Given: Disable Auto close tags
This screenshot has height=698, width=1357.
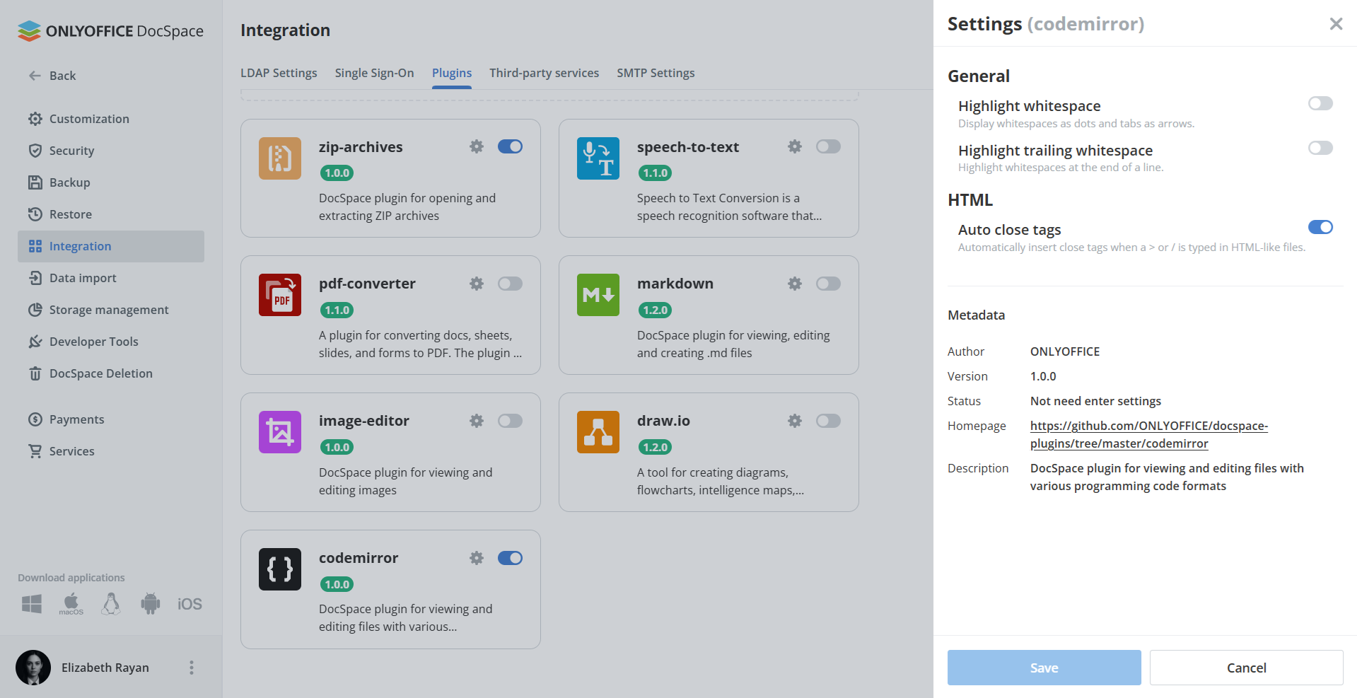Looking at the screenshot, I should click(1320, 227).
